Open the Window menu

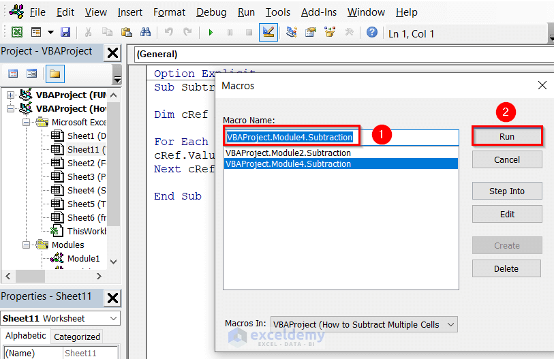point(366,12)
